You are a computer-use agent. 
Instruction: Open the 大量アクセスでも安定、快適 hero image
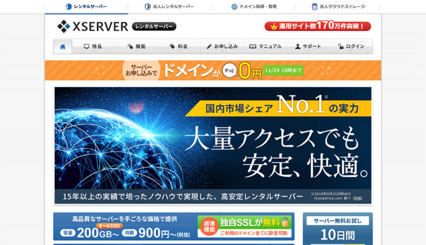tap(213, 146)
